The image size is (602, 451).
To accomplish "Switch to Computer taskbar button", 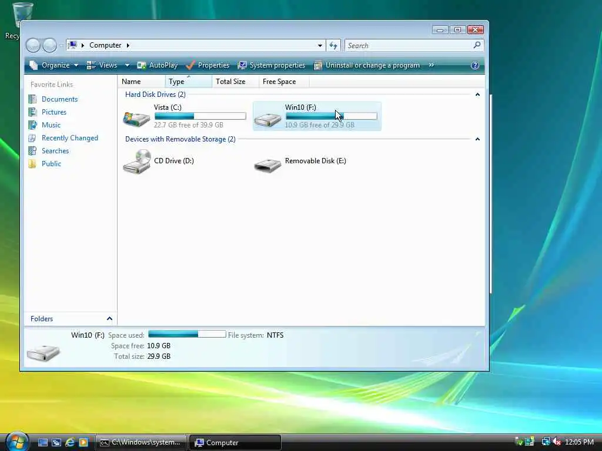I will click(x=235, y=443).
